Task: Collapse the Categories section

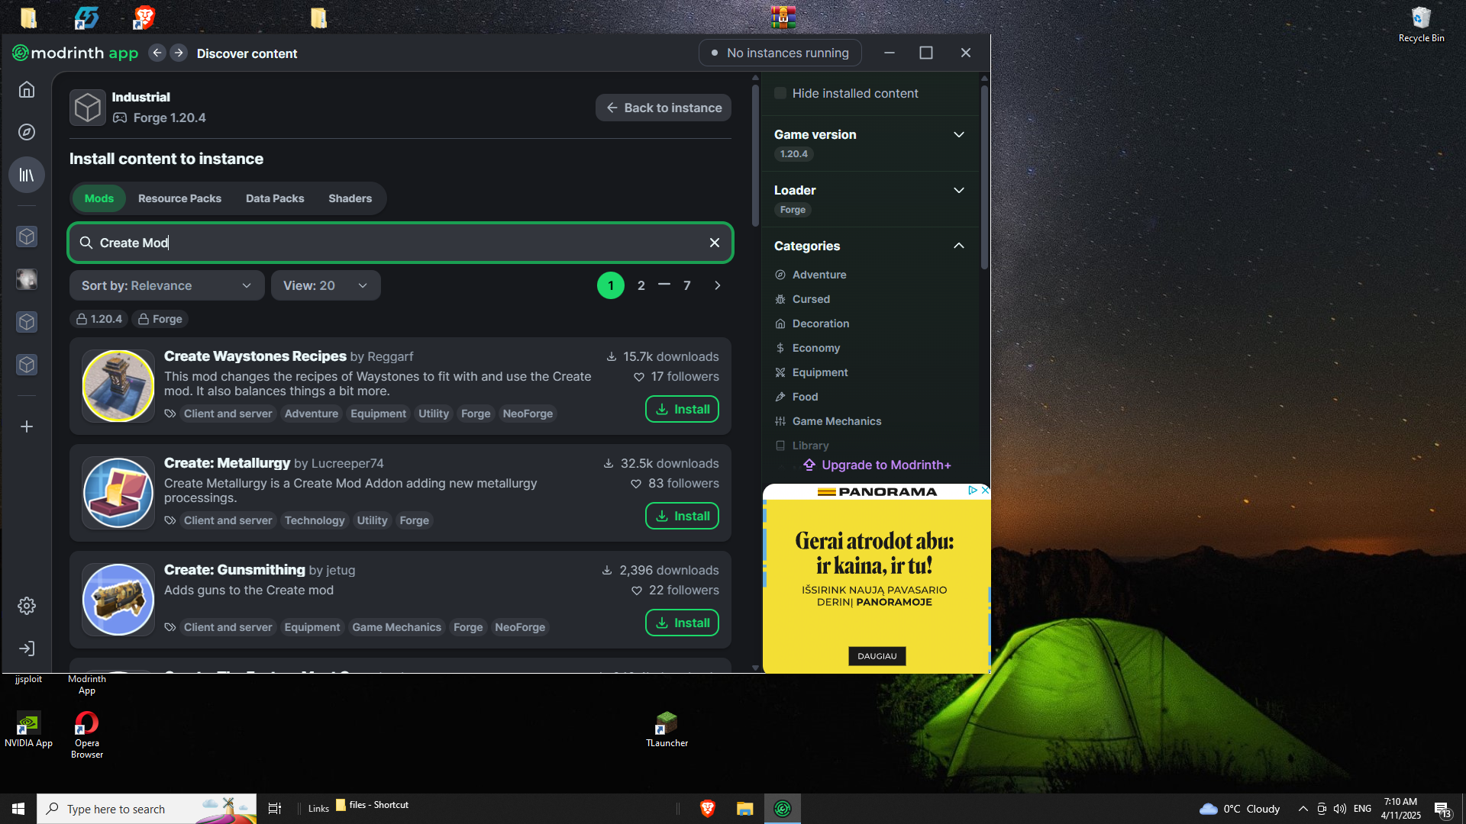Action: 959,246
